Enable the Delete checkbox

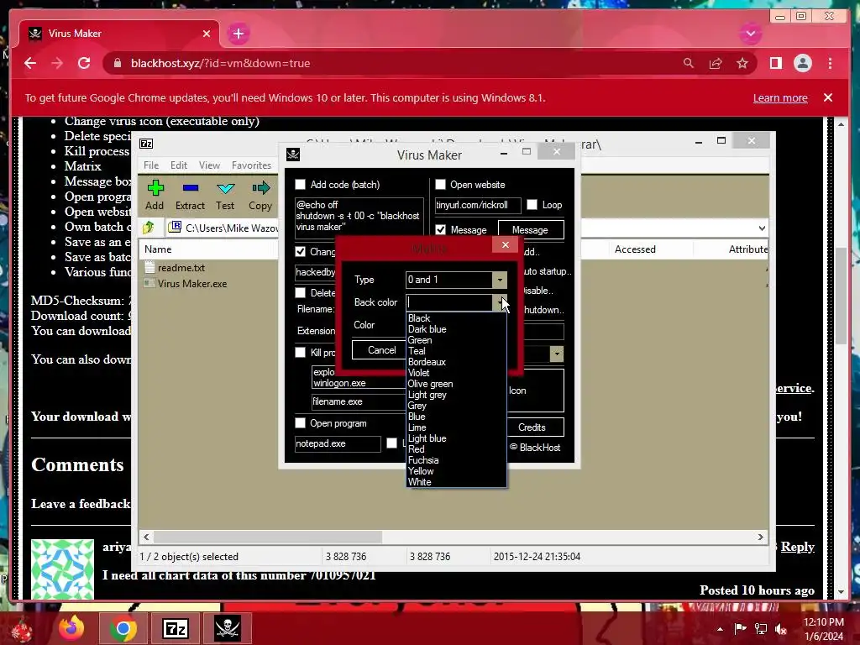(300, 292)
